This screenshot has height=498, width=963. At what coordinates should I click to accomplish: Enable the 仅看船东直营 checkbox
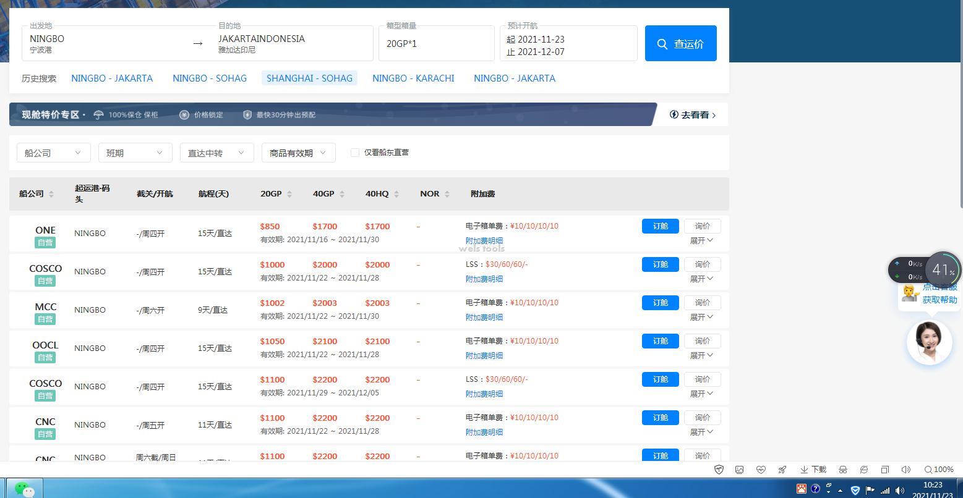355,152
